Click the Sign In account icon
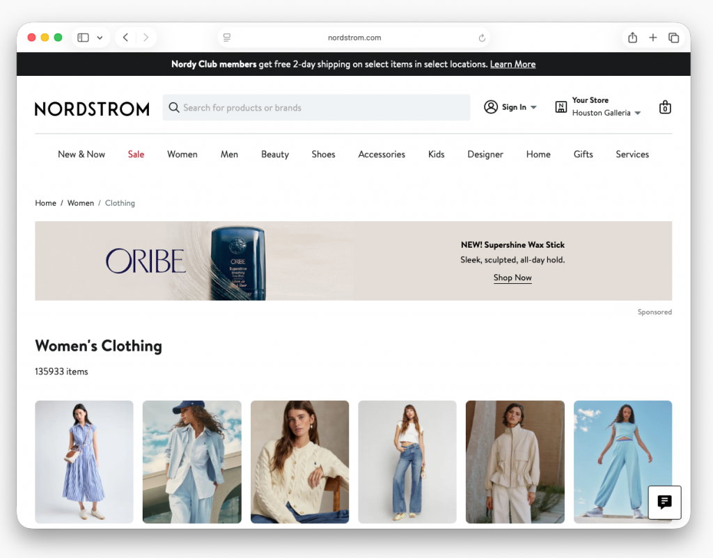Screen dimensions: 713x558 coord(491,107)
